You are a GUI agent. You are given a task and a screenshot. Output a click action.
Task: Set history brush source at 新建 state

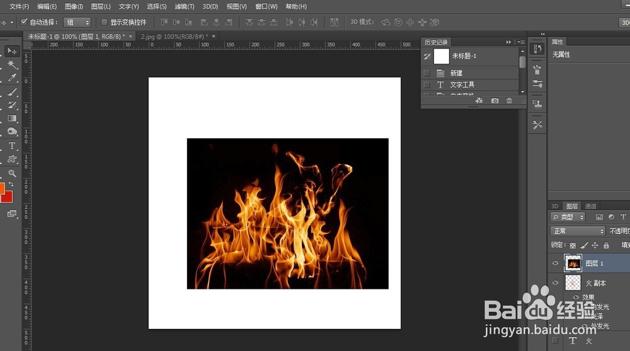click(x=427, y=73)
